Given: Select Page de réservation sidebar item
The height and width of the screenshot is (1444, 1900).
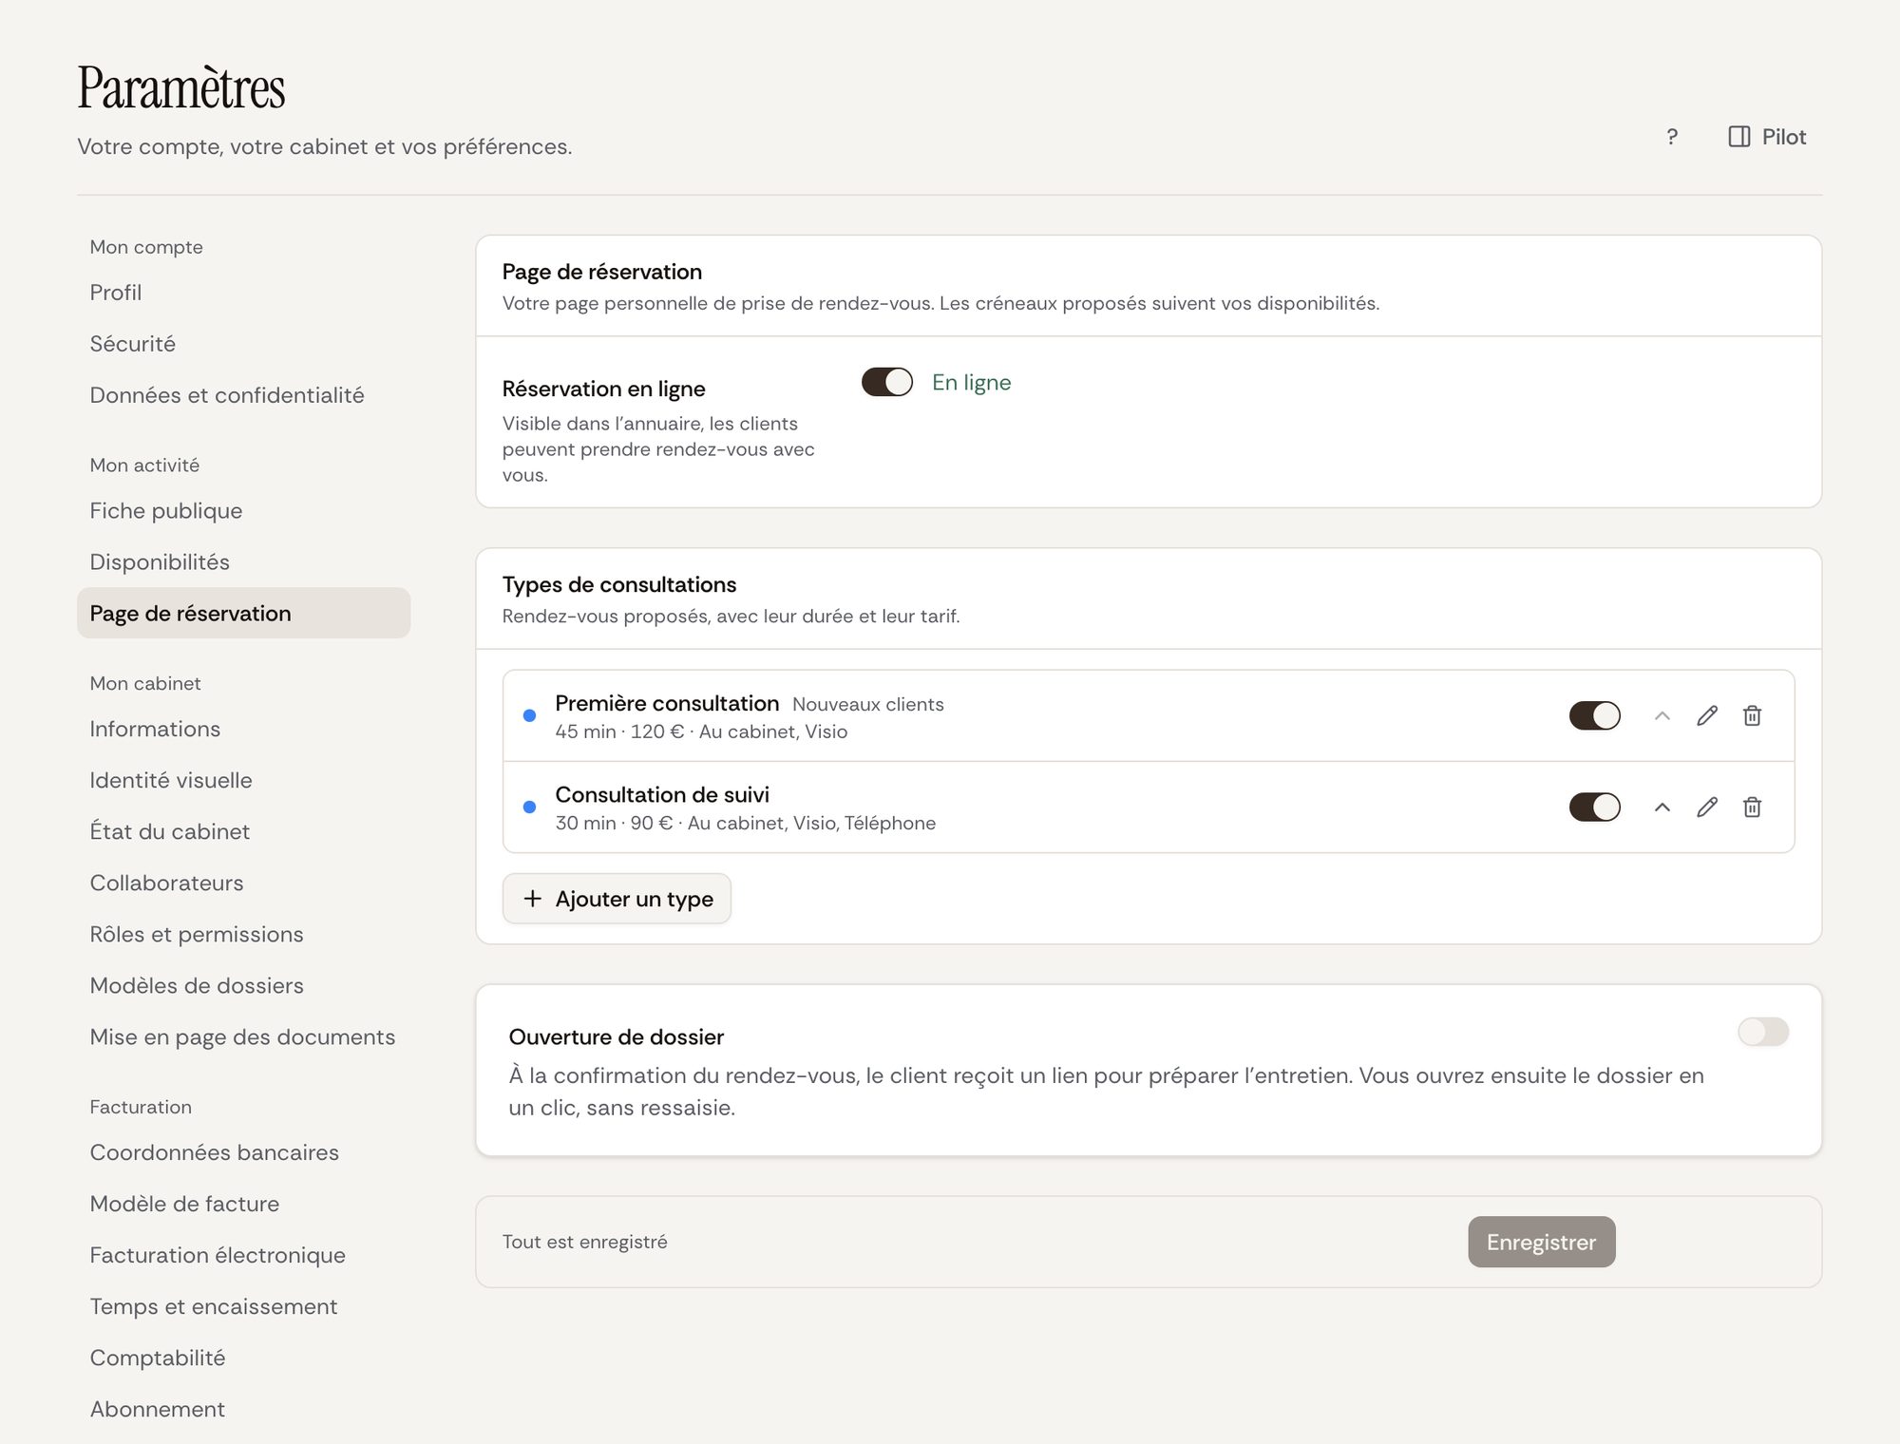Looking at the screenshot, I should point(244,614).
